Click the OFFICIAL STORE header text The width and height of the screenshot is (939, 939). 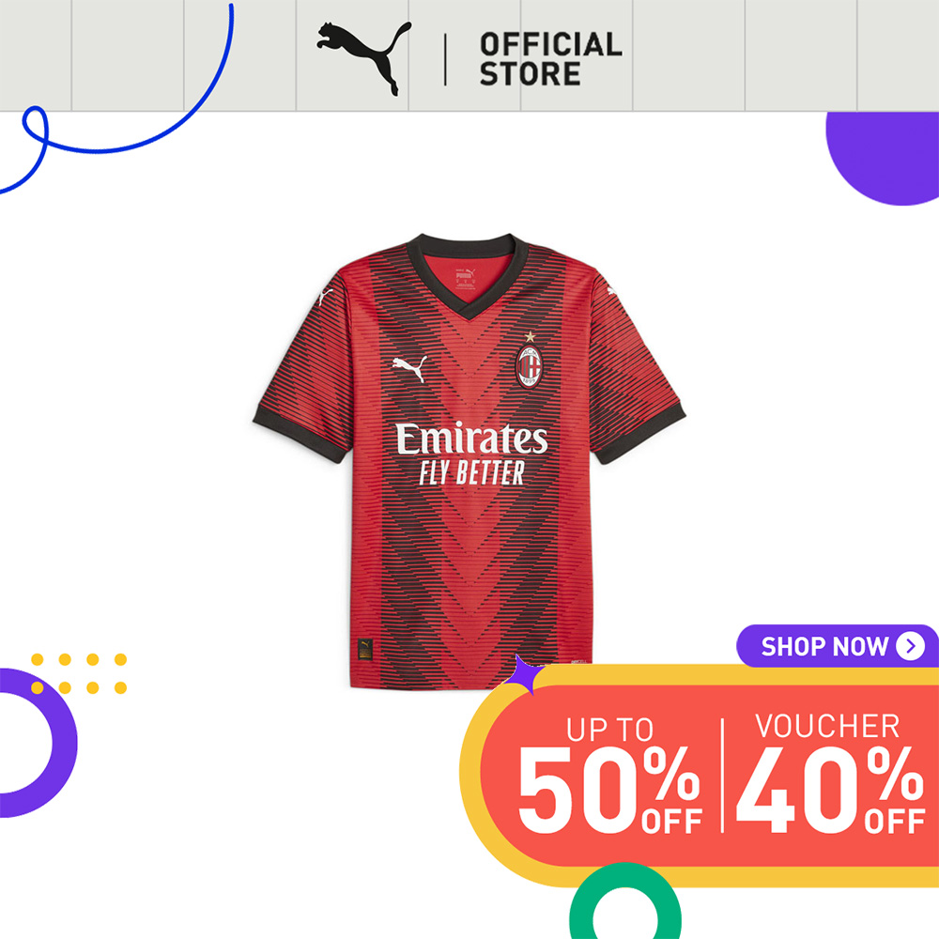[550, 59]
